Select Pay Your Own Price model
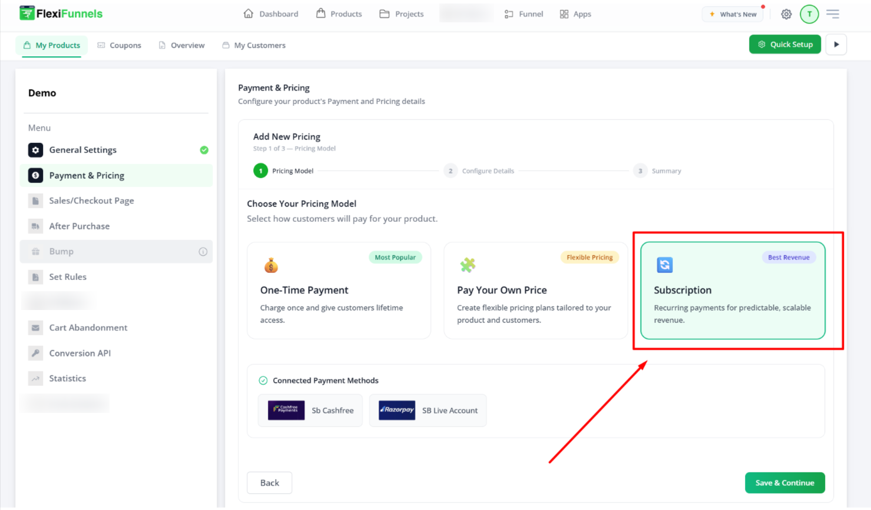 tap(536, 291)
